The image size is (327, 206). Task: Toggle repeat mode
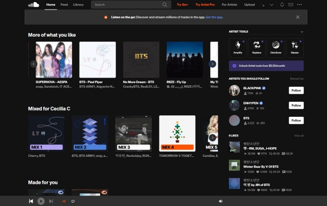[x=73, y=201]
